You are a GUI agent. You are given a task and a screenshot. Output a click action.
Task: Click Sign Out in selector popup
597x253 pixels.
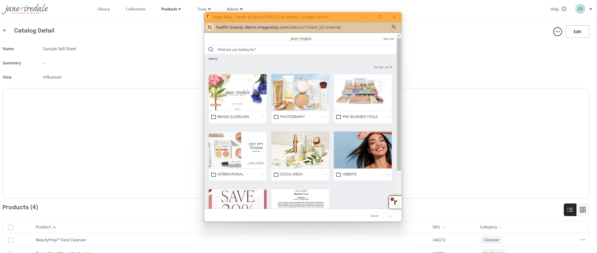[x=389, y=39]
